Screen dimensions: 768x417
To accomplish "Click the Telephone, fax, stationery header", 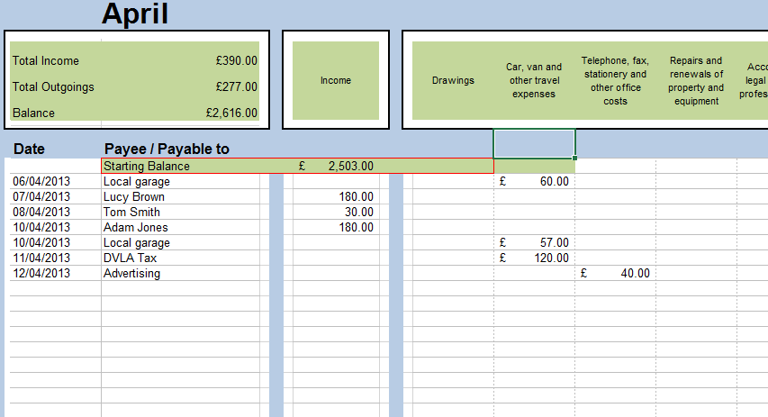I will coord(615,80).
